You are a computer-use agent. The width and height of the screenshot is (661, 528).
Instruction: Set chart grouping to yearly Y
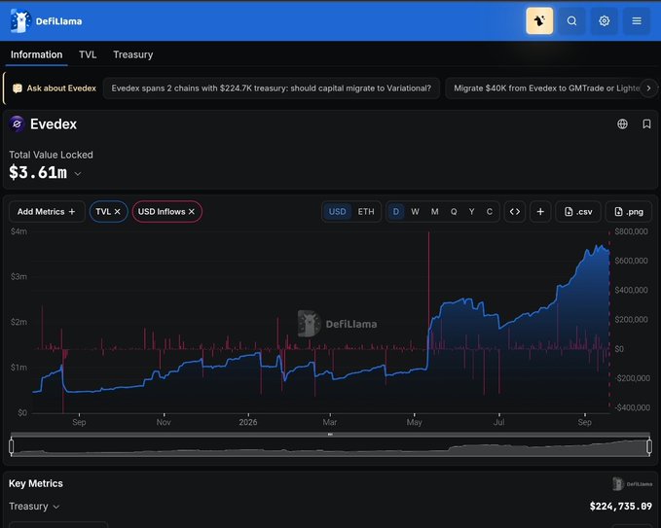click(472, 211)
